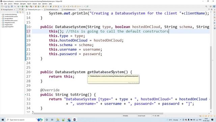This screenshot has height=122, width=216.
Task: Click the Writable status field
Action: (126, 116)
